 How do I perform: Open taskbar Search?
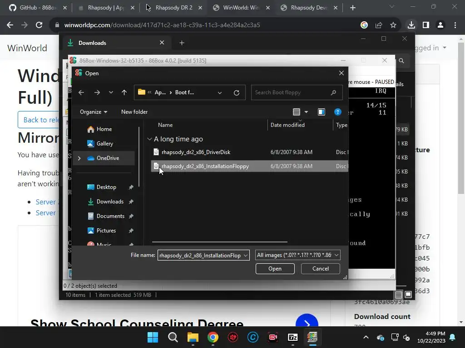173,337
